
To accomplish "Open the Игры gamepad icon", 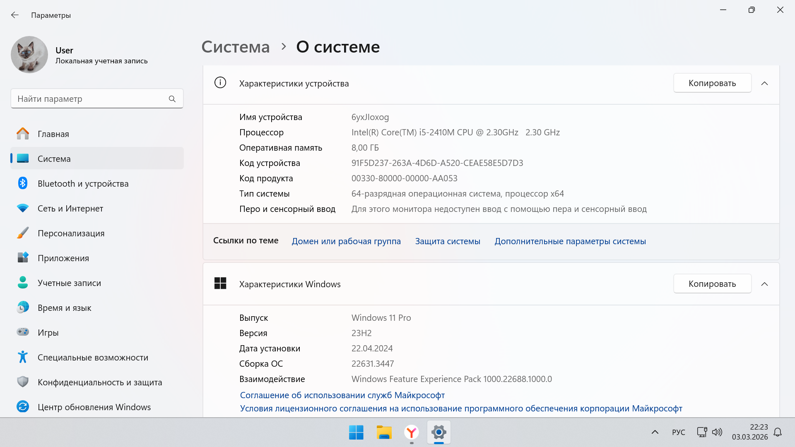I will pyautogui.click(x=23, y=332).
